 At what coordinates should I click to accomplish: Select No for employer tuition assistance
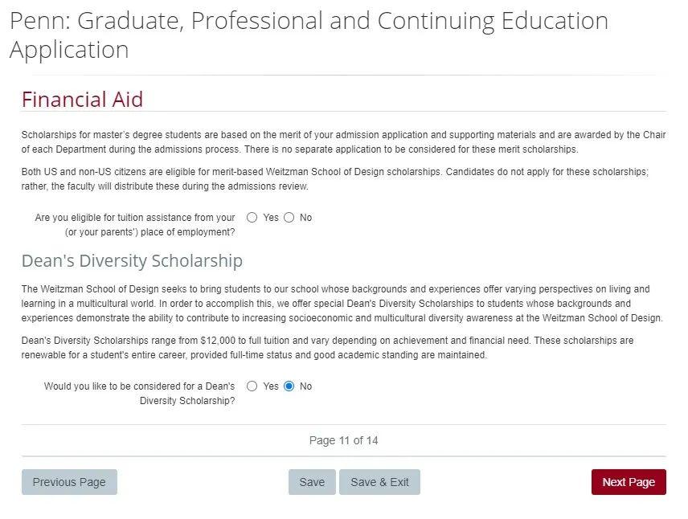point(289,218)
